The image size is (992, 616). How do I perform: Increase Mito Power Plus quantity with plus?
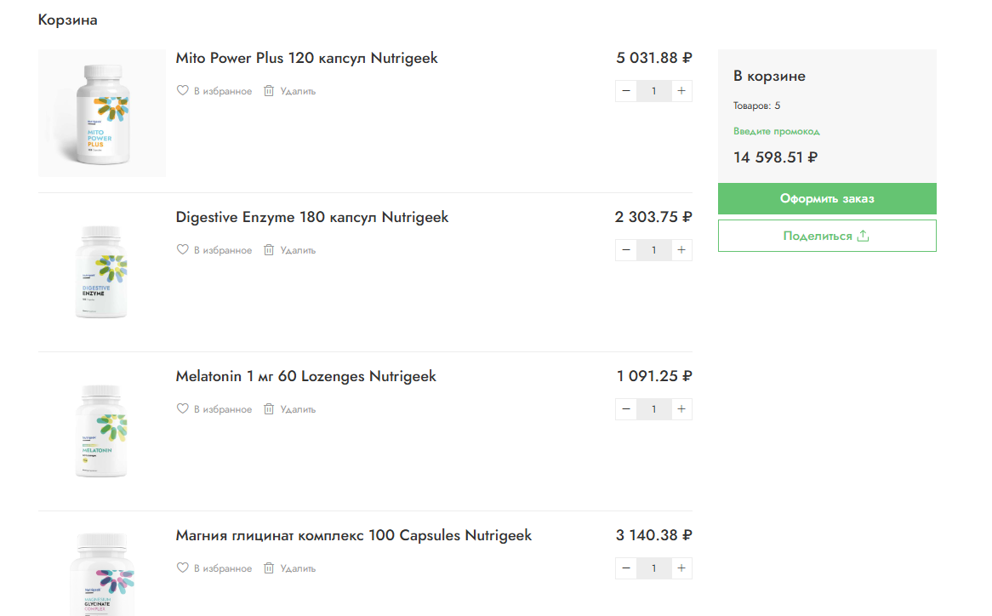(x=681, y=91)
